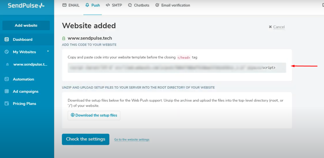Open Go to the website settings link
The image size is (324, 158).
click(x=132, y=139)
